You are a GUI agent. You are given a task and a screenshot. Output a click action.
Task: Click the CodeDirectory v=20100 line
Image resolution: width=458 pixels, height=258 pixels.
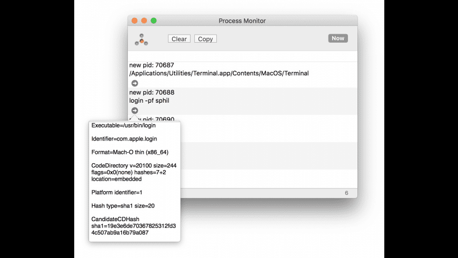point(134,166)
